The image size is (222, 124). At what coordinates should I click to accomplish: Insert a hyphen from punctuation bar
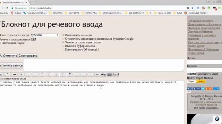(x=21, y=74)
